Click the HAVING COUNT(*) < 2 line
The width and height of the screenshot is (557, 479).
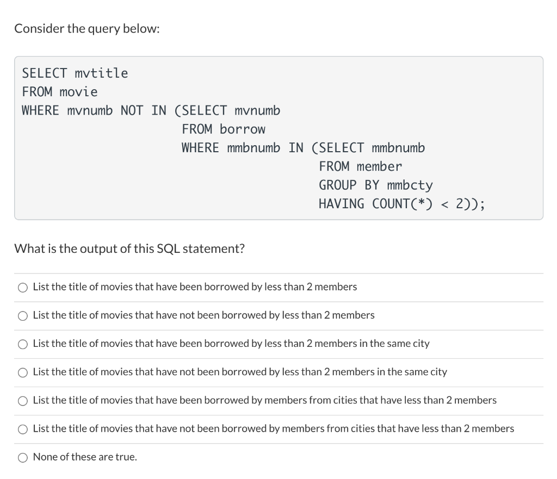pyautogui.click(x=401, y=203)
